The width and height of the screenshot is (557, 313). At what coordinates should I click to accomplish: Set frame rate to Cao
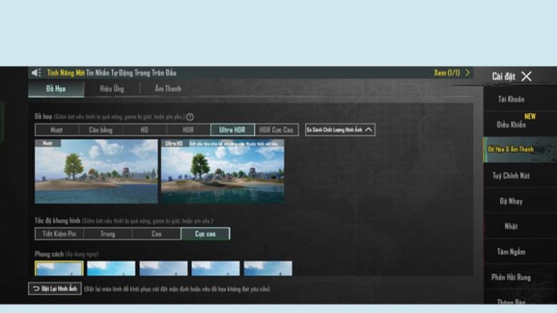pos(156,234)
